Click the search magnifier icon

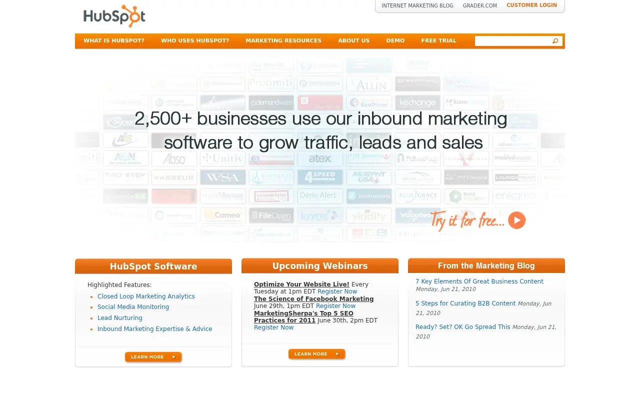click(x=555, y=41)
